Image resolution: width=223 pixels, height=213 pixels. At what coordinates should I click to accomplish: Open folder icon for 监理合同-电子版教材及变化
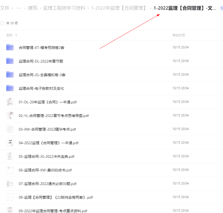[x=10, y=88]
